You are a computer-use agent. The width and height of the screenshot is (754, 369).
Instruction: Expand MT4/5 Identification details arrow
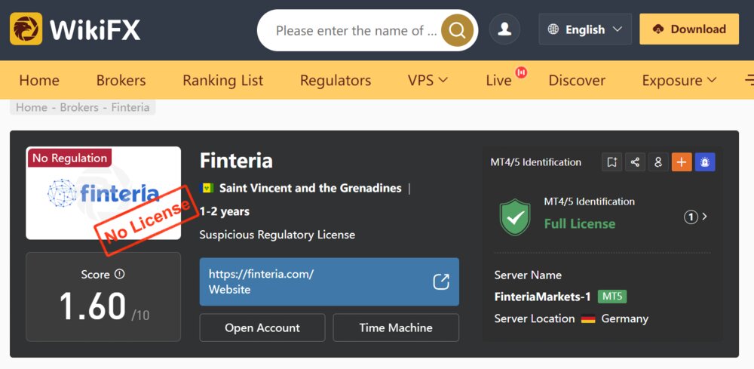click(705, 217)
